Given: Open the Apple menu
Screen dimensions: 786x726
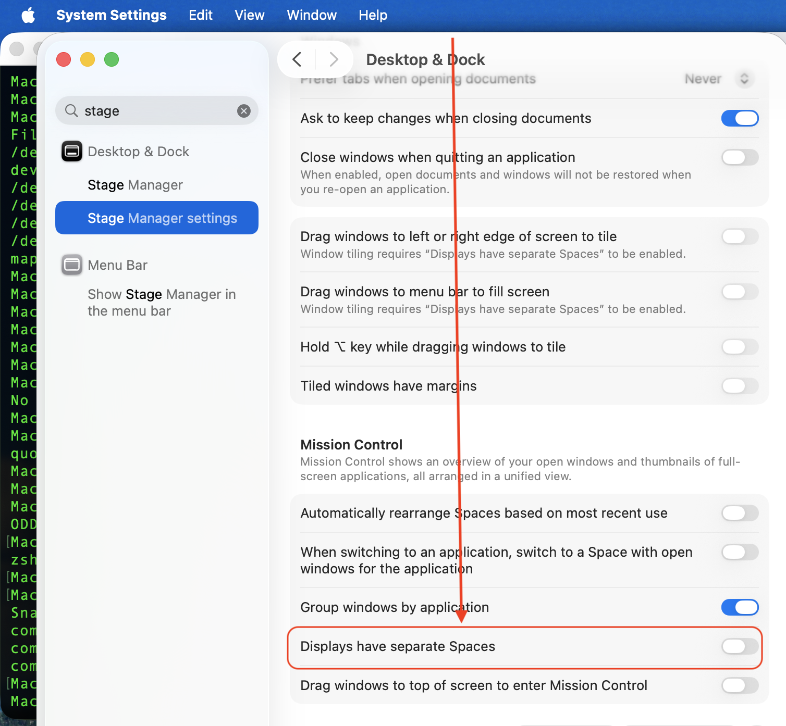Looking at the screenshot, I should click(28, 15).
